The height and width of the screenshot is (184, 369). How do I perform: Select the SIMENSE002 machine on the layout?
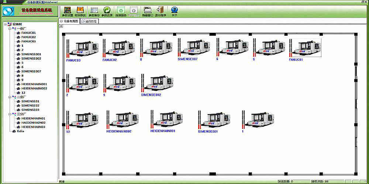[x=157, y=84]
